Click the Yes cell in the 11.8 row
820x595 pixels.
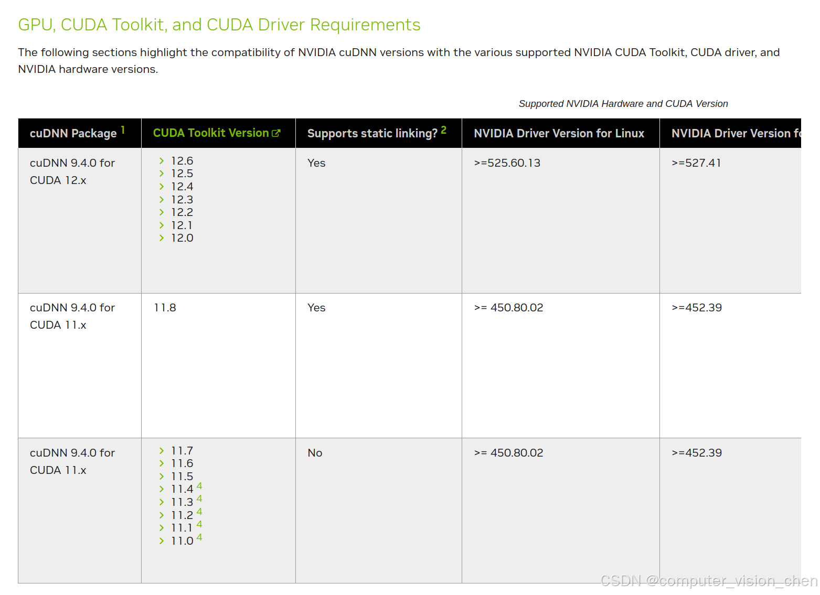(379, 365)
